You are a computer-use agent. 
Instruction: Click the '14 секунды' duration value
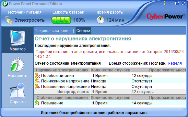142,103
